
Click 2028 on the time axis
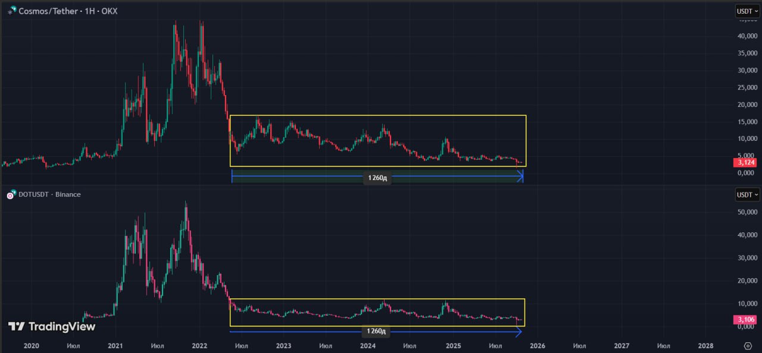click(705, 346)
